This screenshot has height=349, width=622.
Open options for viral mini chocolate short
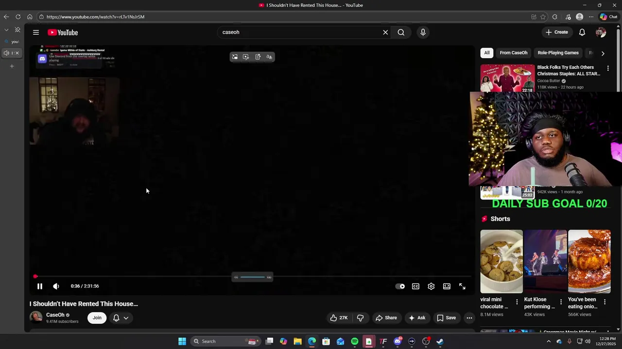tap(517, 302)
